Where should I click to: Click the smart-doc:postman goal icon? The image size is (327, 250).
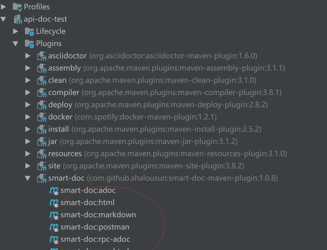pos(54,227)
